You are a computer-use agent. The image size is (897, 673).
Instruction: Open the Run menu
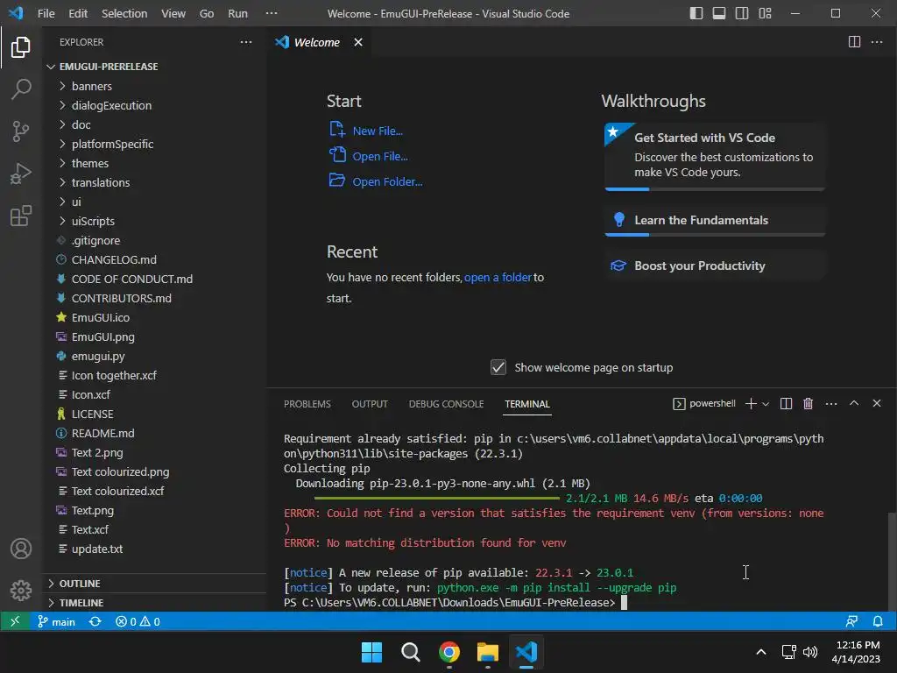(237, 13)
